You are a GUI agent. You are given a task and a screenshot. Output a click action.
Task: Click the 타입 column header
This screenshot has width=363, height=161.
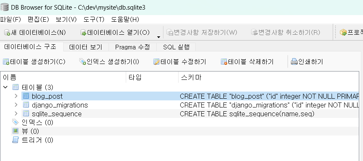(x=152, y=77)
